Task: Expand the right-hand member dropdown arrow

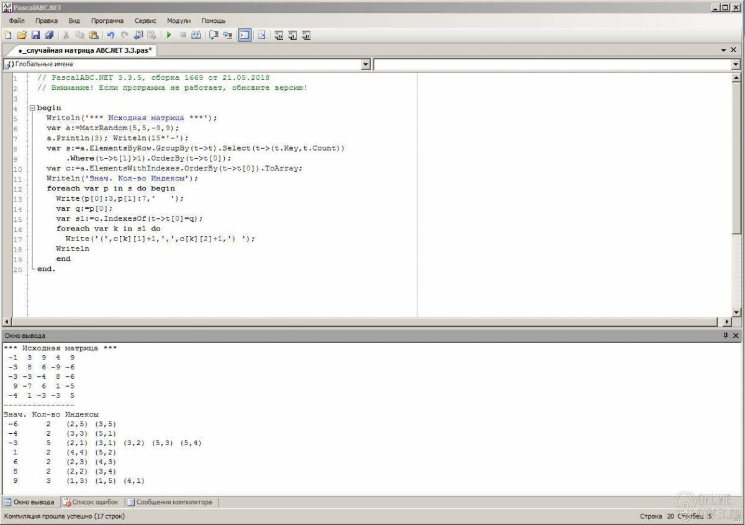Action: coord(736,64)
